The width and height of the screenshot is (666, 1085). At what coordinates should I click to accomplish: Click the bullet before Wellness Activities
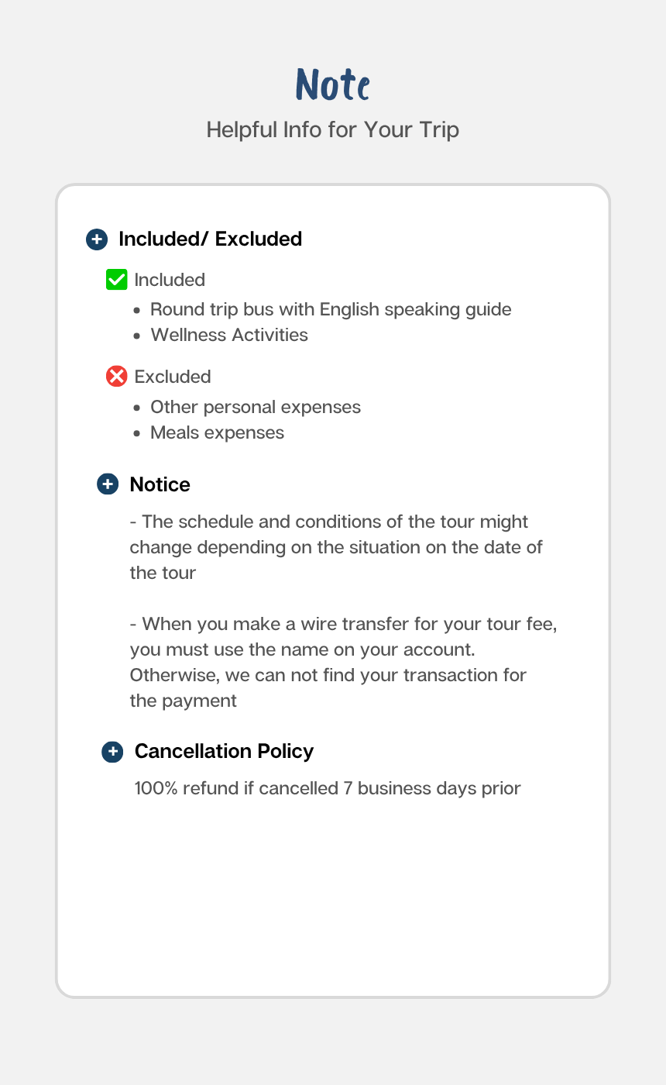coord(137,336)
